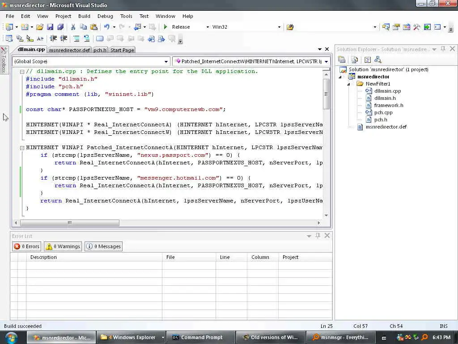458x344 pixels.
Task: Click the Navigate Backward icon
Action: [x=137, y=27]
